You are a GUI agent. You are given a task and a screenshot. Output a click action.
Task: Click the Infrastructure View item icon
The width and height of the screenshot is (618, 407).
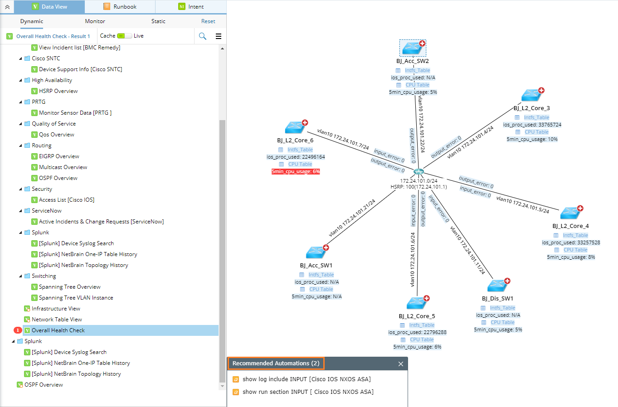pos(27,309)
